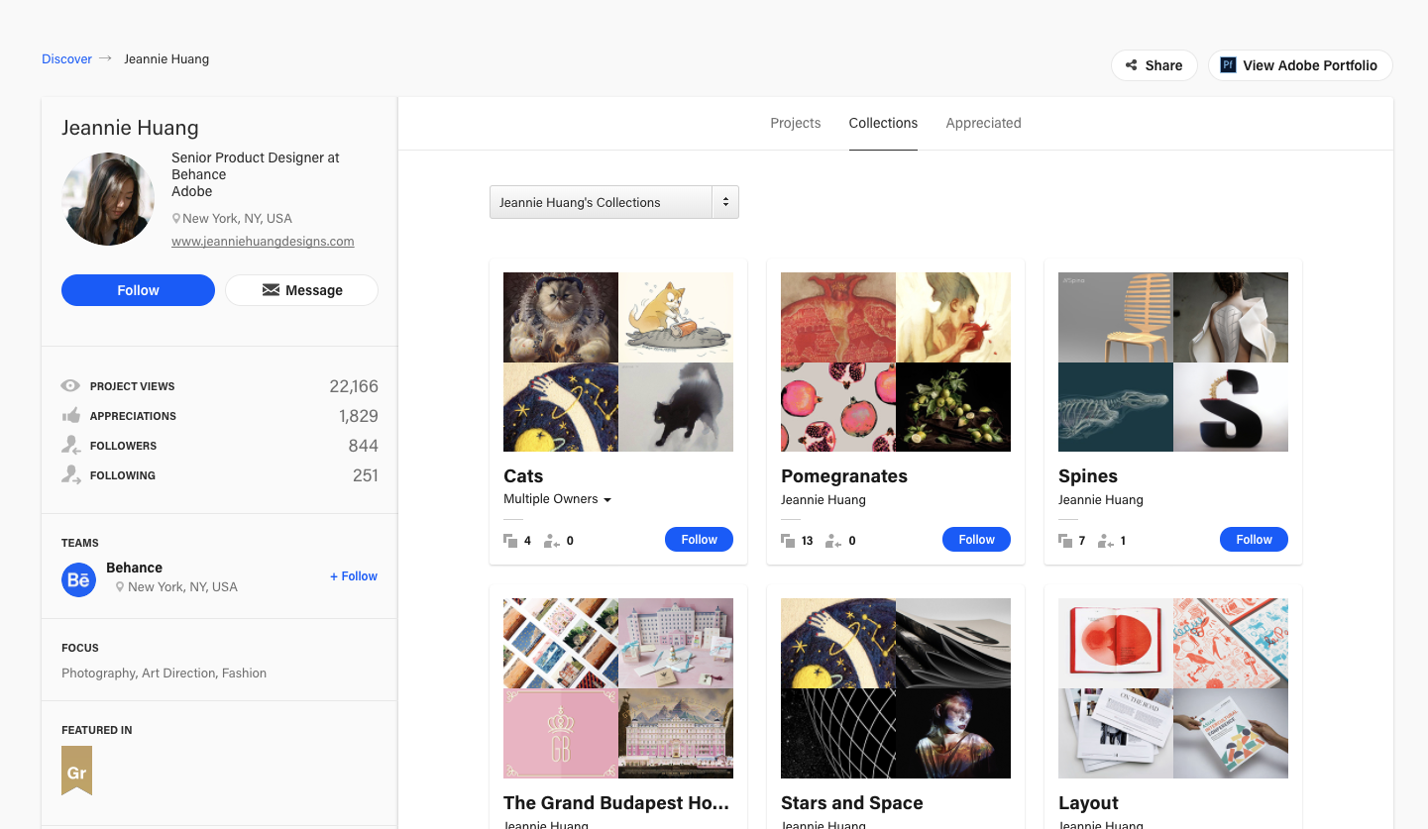Click the followers icon on Cats card
1428x829 pixels.
552,541
